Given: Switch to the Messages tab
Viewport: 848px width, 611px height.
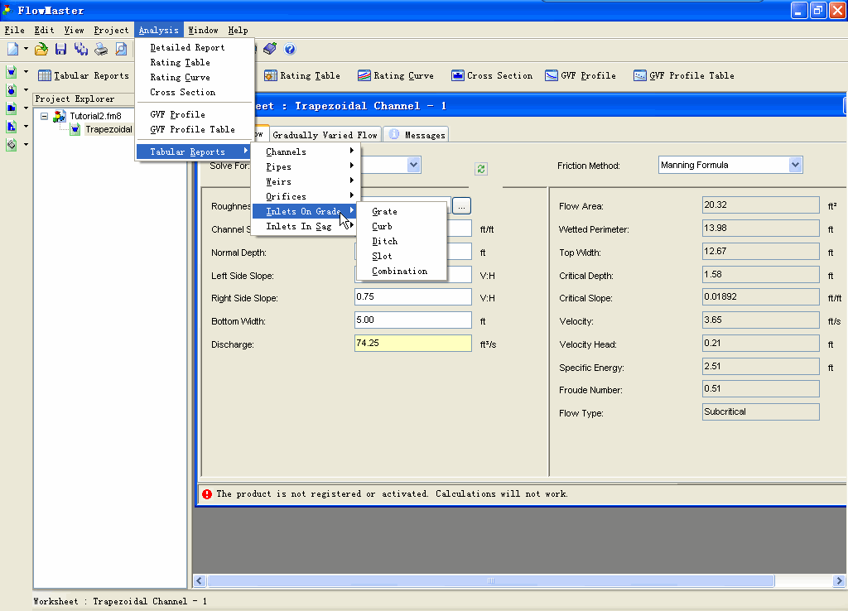Looking at the screenshot, I should pyautogui.click(x=417, y=135).
